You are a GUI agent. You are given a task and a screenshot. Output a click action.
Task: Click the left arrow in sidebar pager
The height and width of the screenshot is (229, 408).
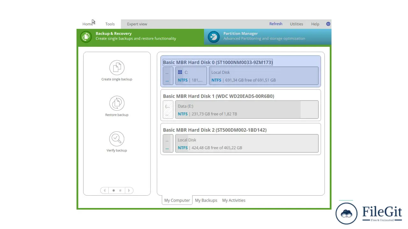click(x=105, y=191)
